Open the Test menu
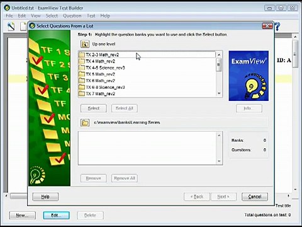Viewport: 302px width, 227px height. pos(91,16)
